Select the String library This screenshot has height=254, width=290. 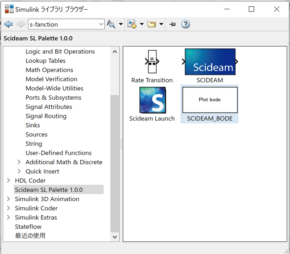[34, 144]
